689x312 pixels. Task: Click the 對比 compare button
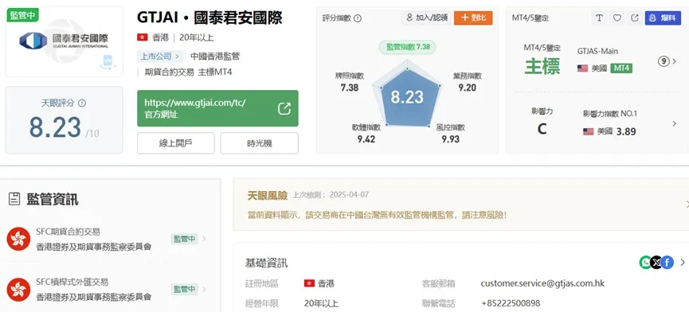coord(473,18)
